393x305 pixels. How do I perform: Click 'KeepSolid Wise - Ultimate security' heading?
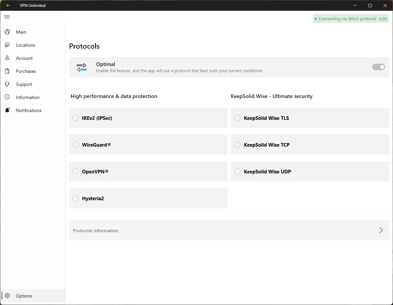coord(272,96)
